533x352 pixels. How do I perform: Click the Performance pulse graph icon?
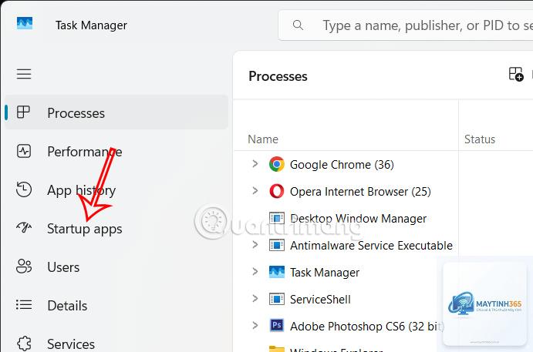pos(24,151)
